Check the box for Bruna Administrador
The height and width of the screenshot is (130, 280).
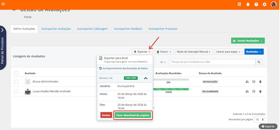(16, 82)
